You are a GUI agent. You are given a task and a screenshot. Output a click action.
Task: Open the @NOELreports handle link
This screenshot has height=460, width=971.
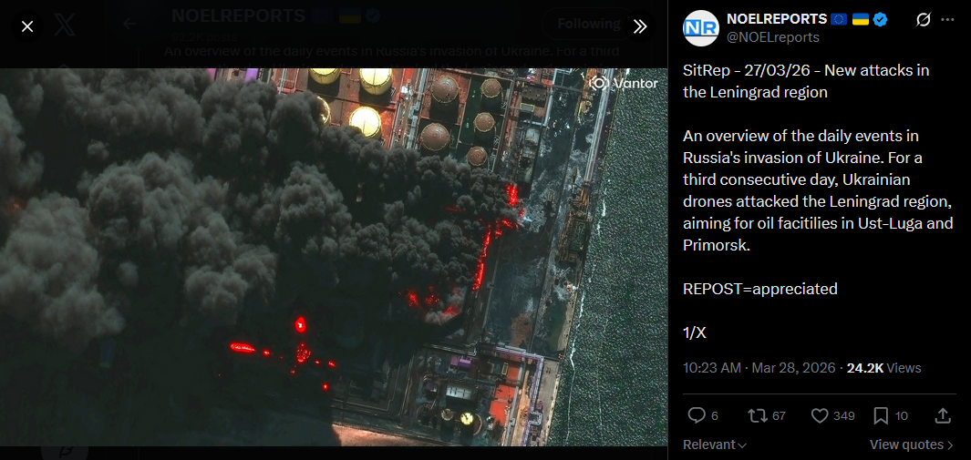pyautogui.click(x=773, y=37)
